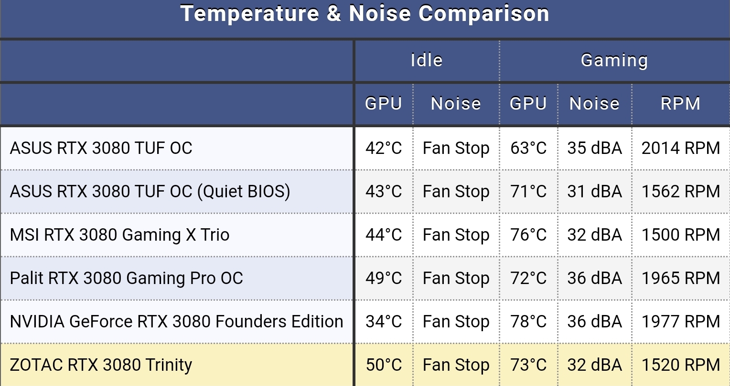This screenshot has width=730, height=386.
Task: Select the 49°C idle temperature cell
Action: (384, 278)
